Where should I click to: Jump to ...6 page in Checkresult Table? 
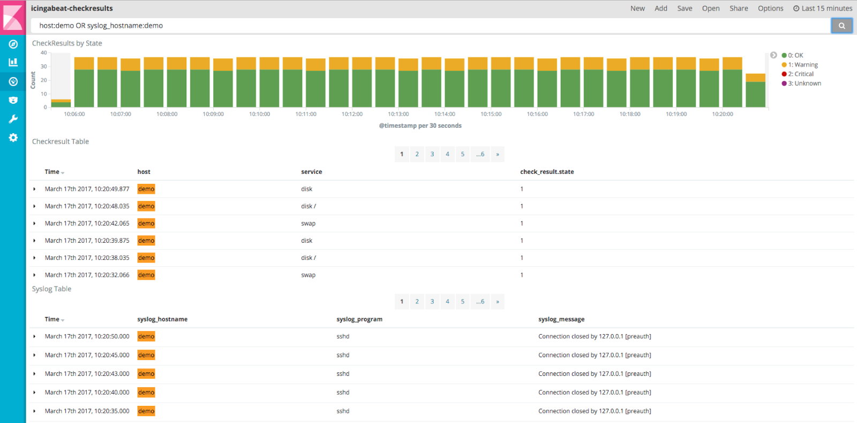coord(480,154)
